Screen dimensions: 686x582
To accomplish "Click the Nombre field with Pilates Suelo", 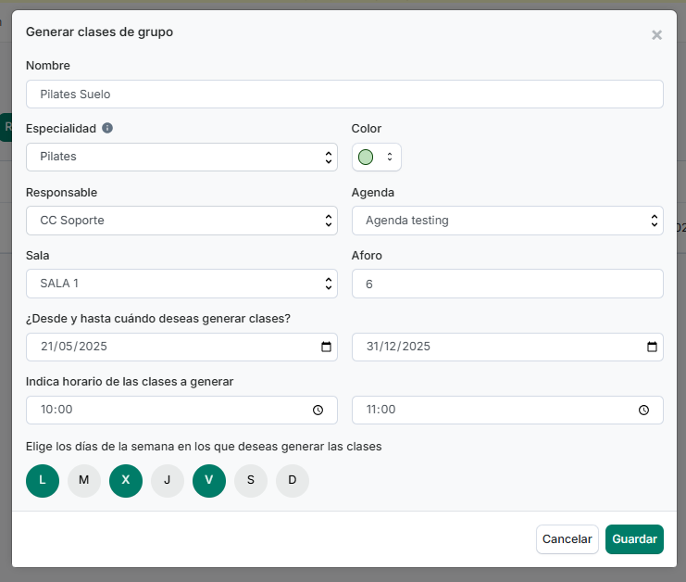I will (344, 95).
